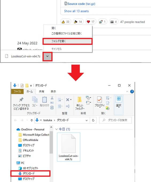Click the プロパティ ribbon icon
The height and width of the screenshot is (182, 151).
tap(99, 100)
